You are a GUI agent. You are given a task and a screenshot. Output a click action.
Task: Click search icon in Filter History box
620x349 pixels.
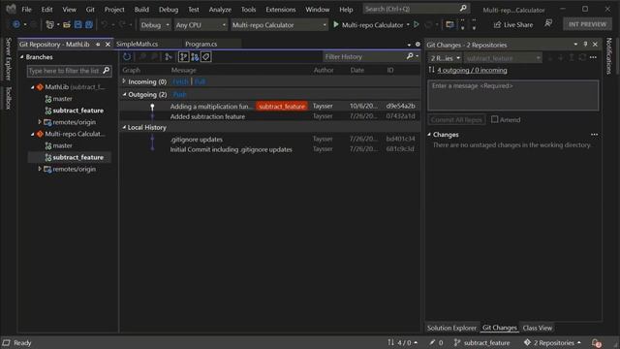(410, 56)
